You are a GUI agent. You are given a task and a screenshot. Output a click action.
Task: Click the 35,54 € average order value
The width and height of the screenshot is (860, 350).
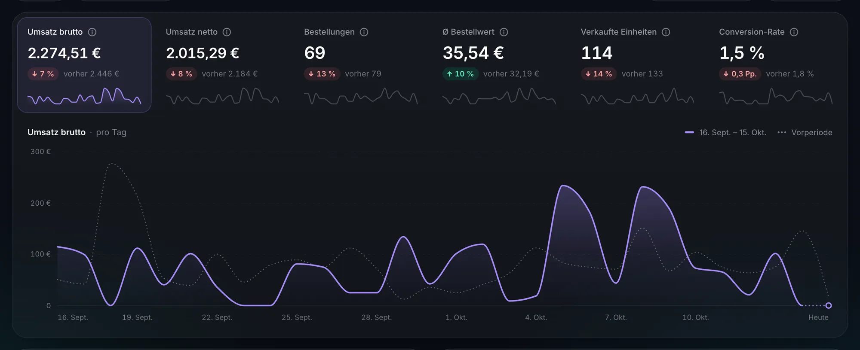coord(473,53)
